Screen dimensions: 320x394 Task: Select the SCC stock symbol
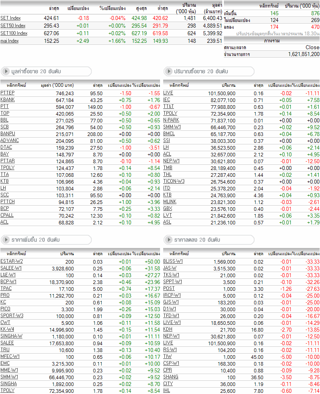pos(4,195)
